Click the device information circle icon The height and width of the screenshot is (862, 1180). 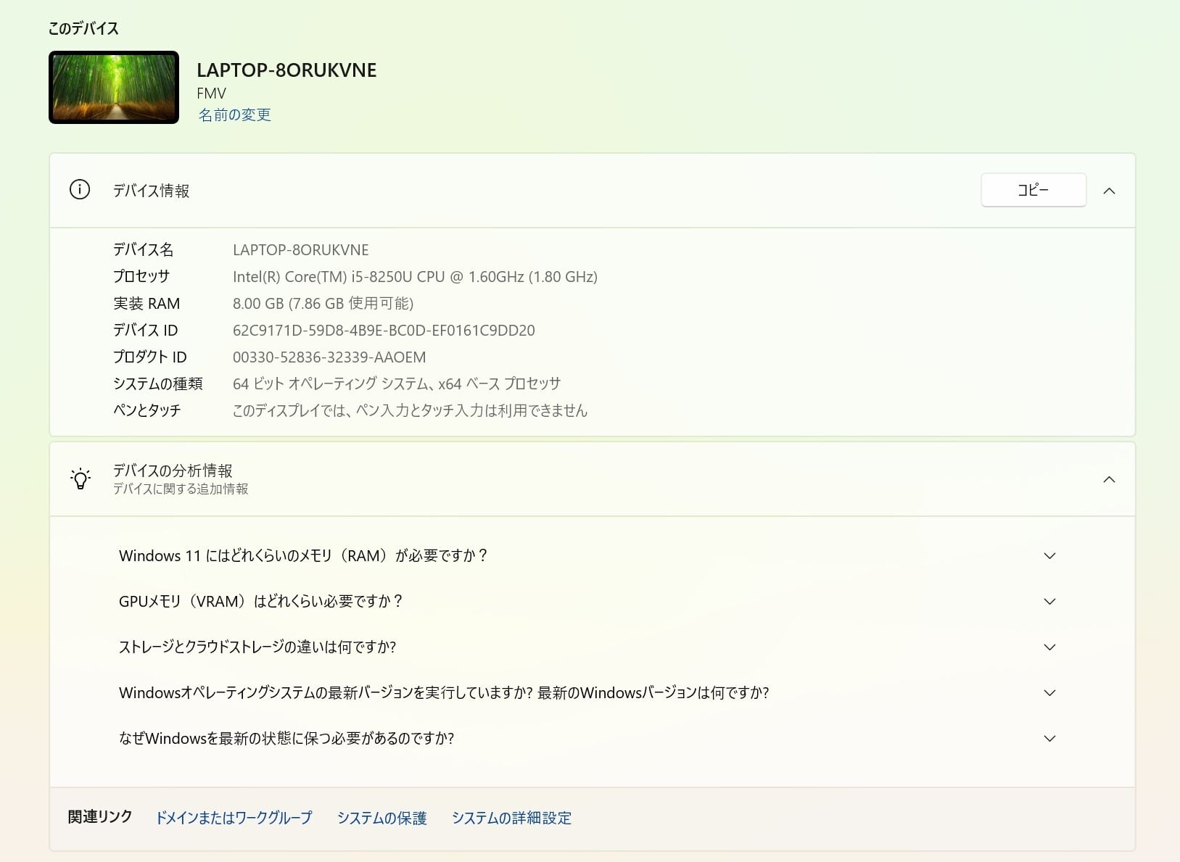[x=80, y=190]
